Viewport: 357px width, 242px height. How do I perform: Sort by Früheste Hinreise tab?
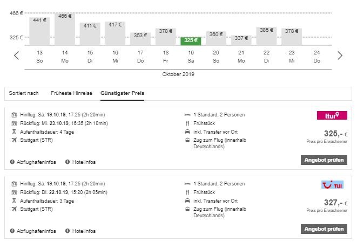click(x=71, y=93)
